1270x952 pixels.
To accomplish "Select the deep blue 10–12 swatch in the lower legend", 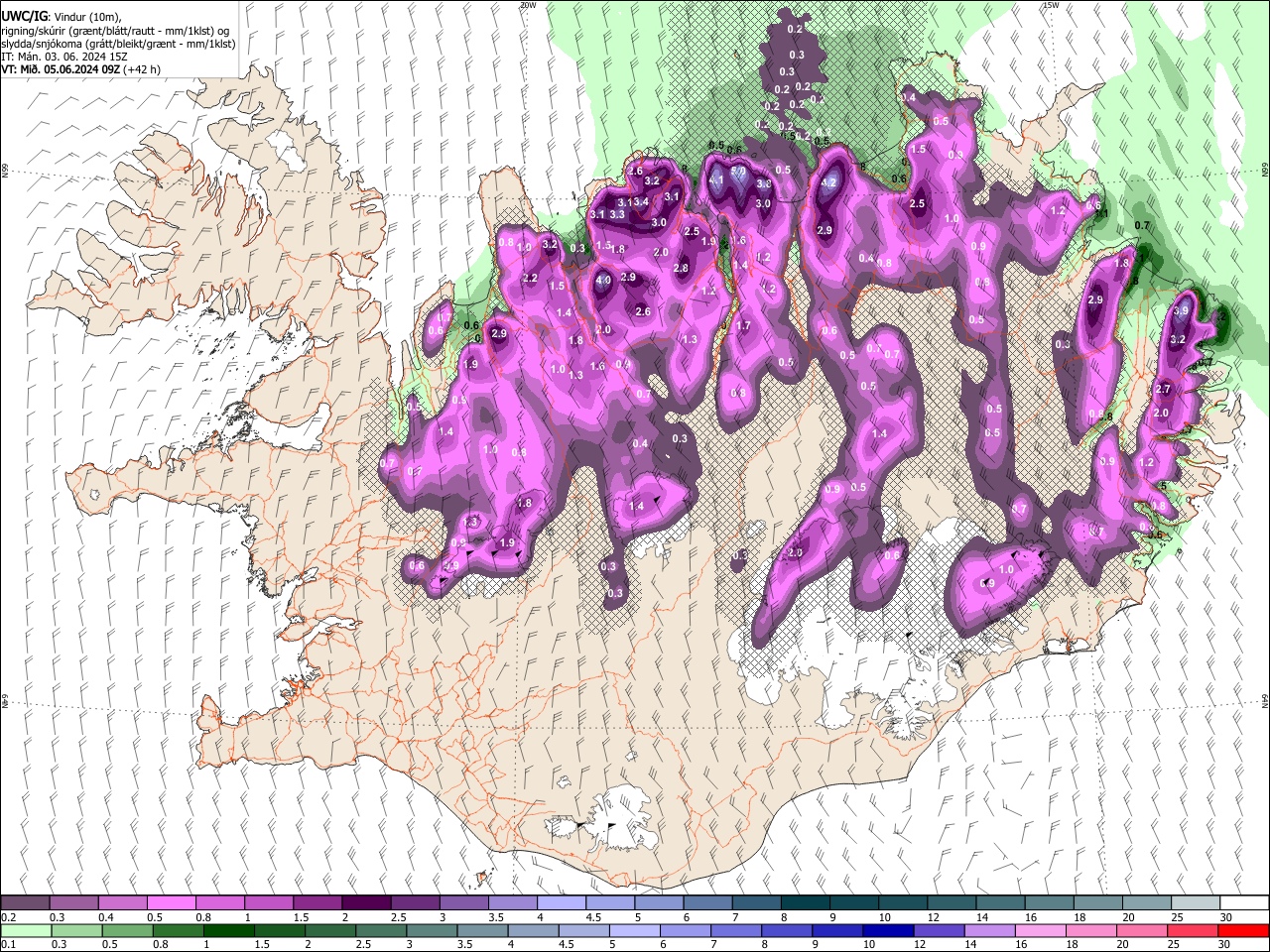I will [888, 930].
